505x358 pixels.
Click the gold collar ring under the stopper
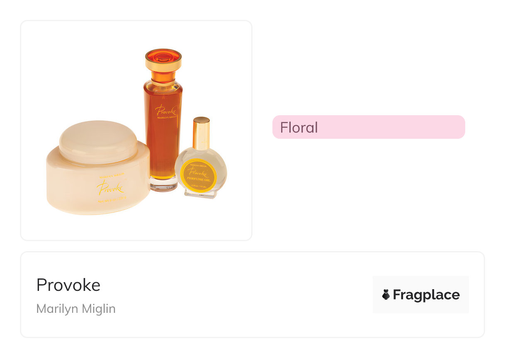point(163,65)
